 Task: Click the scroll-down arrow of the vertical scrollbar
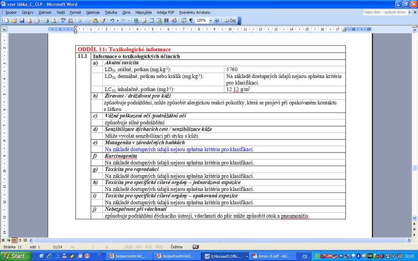click(415, 218)
